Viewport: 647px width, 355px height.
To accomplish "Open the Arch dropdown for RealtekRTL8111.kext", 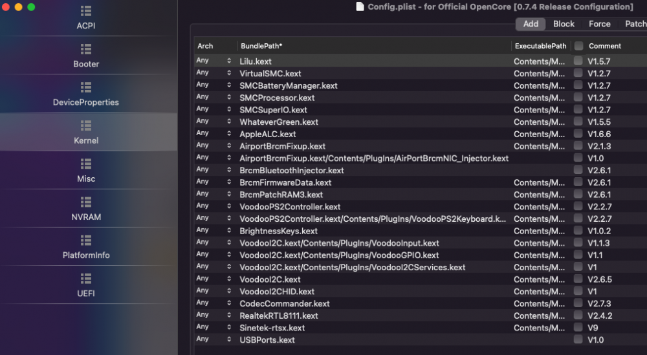I will point(229,315).
